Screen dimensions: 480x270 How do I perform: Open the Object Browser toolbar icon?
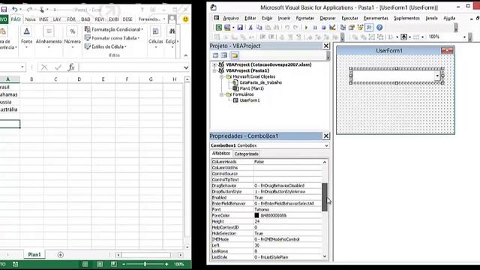tap(360, 28)
